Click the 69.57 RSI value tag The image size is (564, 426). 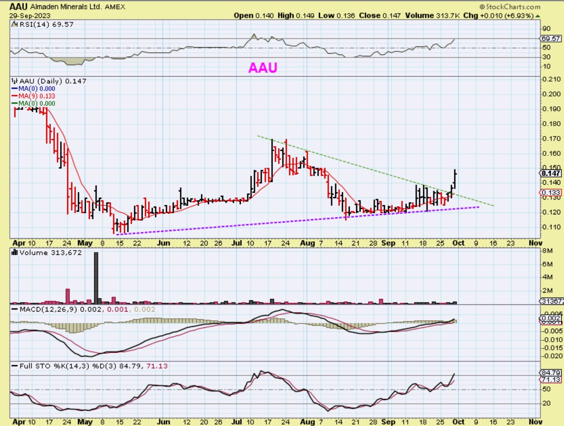550,39
